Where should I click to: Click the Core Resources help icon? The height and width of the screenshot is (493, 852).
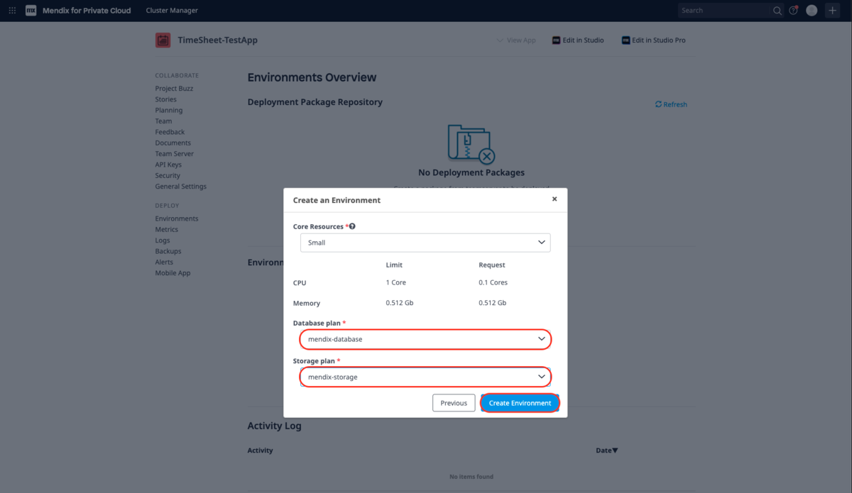pyautogui.click(x=352, y=226)
